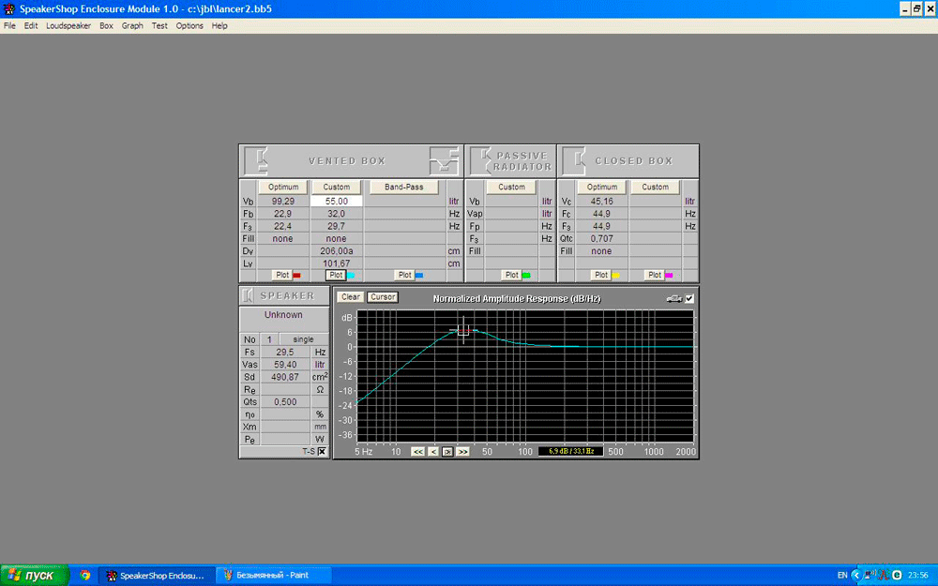Click the custom Vb field showing 55,00

(x=336, y=202)
